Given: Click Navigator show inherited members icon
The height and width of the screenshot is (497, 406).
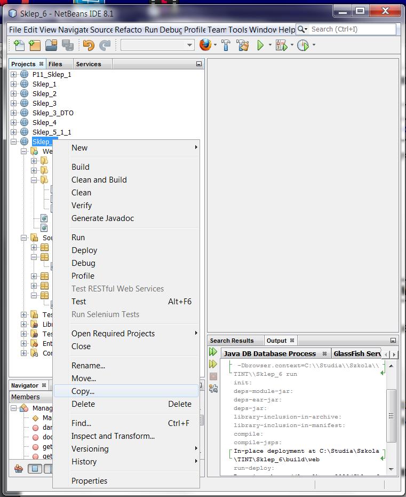Looking at the screenshot, I should 18,469.
